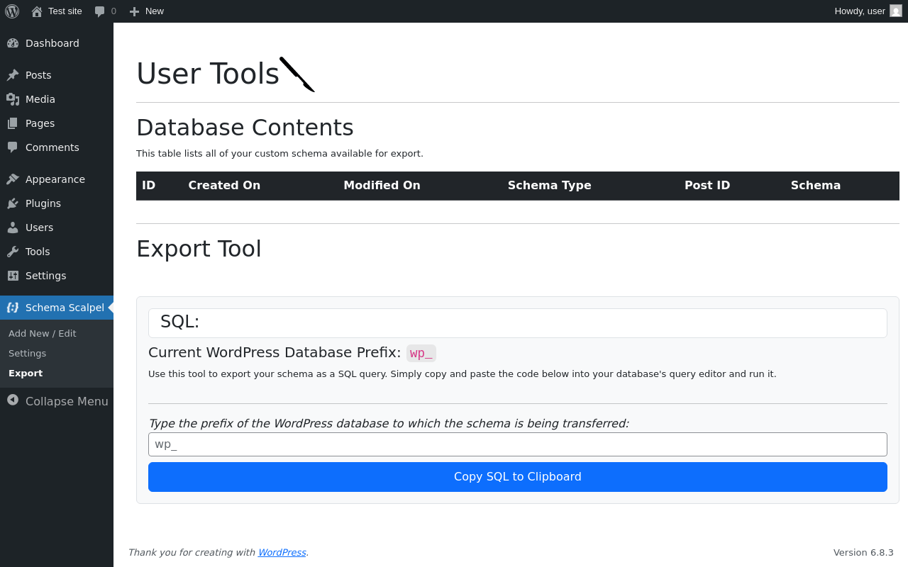Viewport: 908px width, 567px height.
Task: Open the Howdy, user account menu
Action: click(860, 11)
